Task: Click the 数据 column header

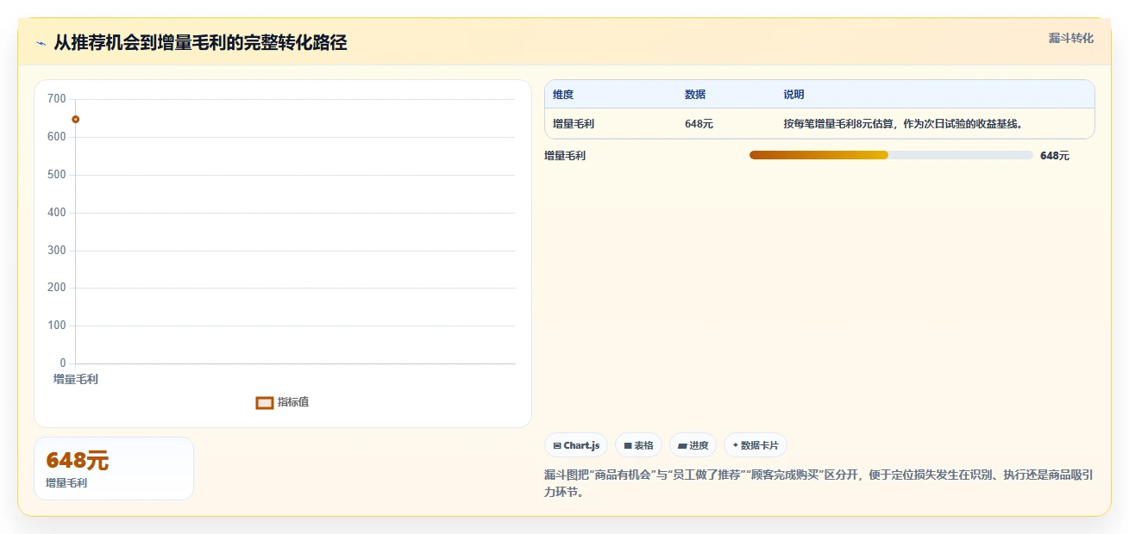Action: 695,95
